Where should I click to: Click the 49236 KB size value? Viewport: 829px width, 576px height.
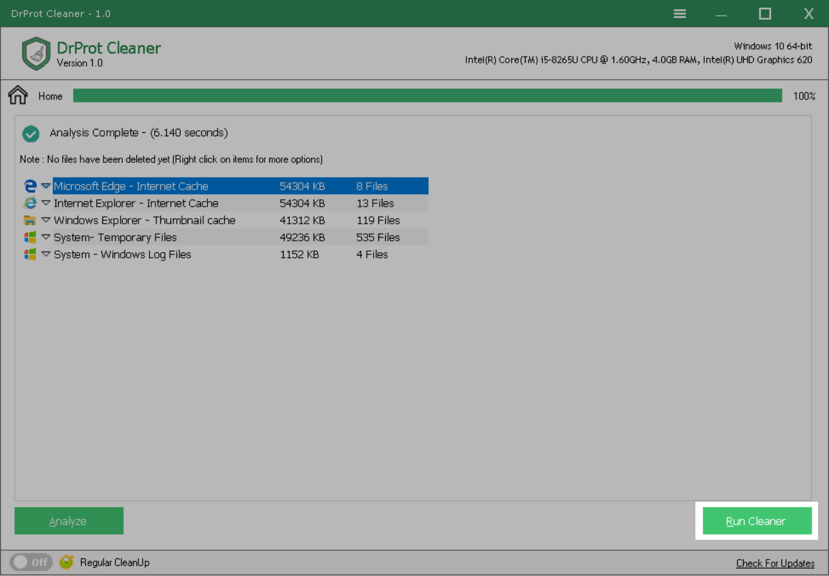(x=302, y=237)
